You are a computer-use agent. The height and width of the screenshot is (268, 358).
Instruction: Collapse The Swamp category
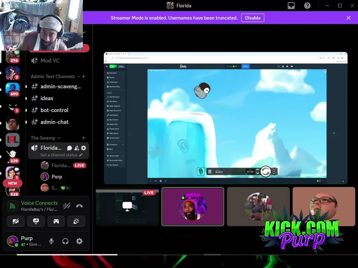click(45, 138)
